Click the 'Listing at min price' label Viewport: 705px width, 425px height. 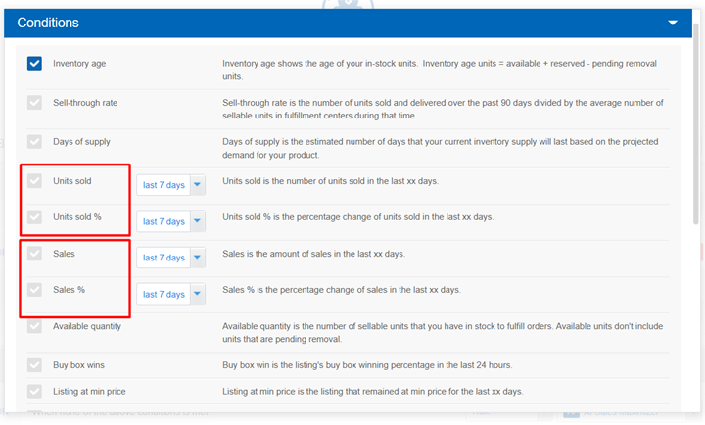pos(89,391)
